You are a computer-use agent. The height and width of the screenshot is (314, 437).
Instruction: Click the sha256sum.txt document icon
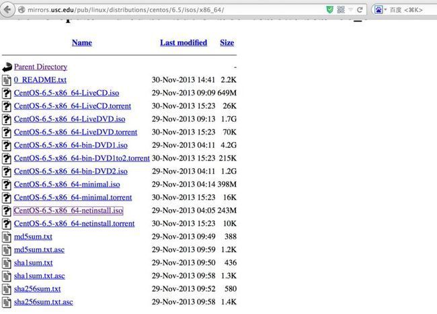click(x=7, y=290)
